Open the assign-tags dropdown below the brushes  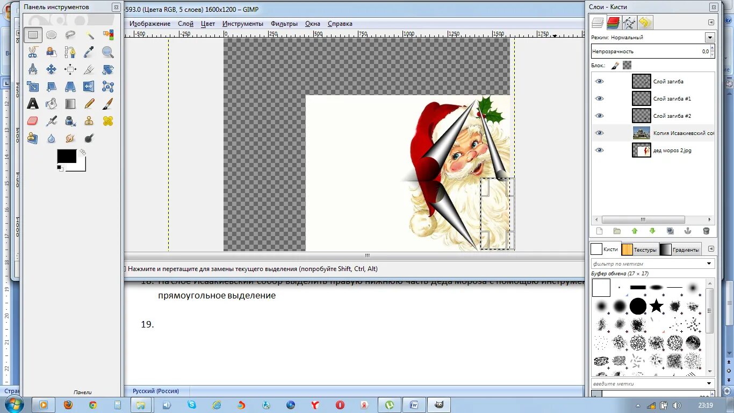pyautogui.click(x=709, y=383)
